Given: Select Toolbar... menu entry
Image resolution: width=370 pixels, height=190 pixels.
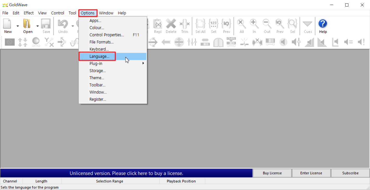Looking at the screenshot, I should (113, 85).
